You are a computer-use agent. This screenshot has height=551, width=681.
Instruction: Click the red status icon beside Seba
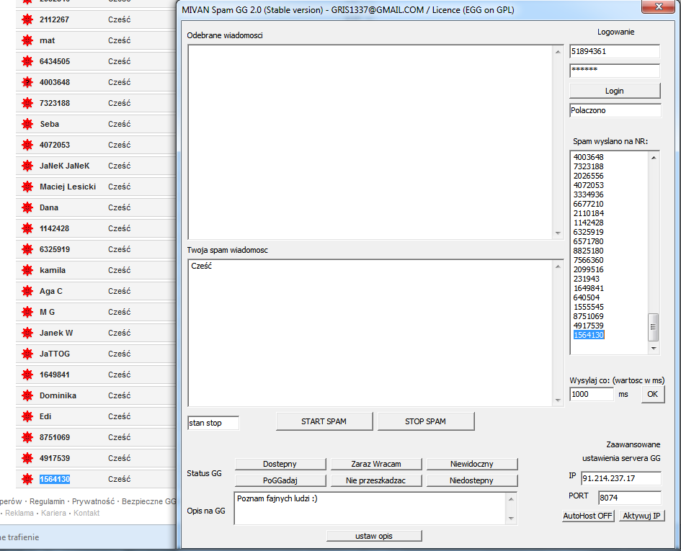pyautogui.click(x=27, y=124)
